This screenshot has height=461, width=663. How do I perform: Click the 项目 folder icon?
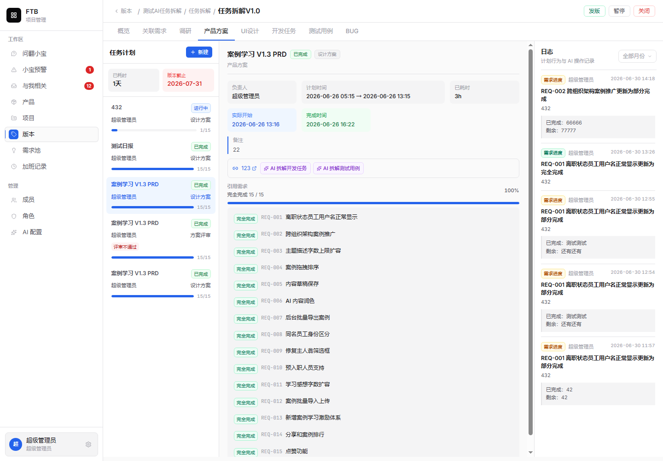(14, 118)
